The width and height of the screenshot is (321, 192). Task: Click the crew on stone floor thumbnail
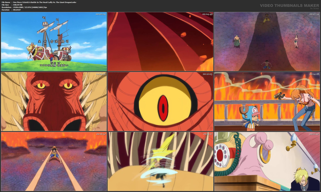[x=267, y=41]
